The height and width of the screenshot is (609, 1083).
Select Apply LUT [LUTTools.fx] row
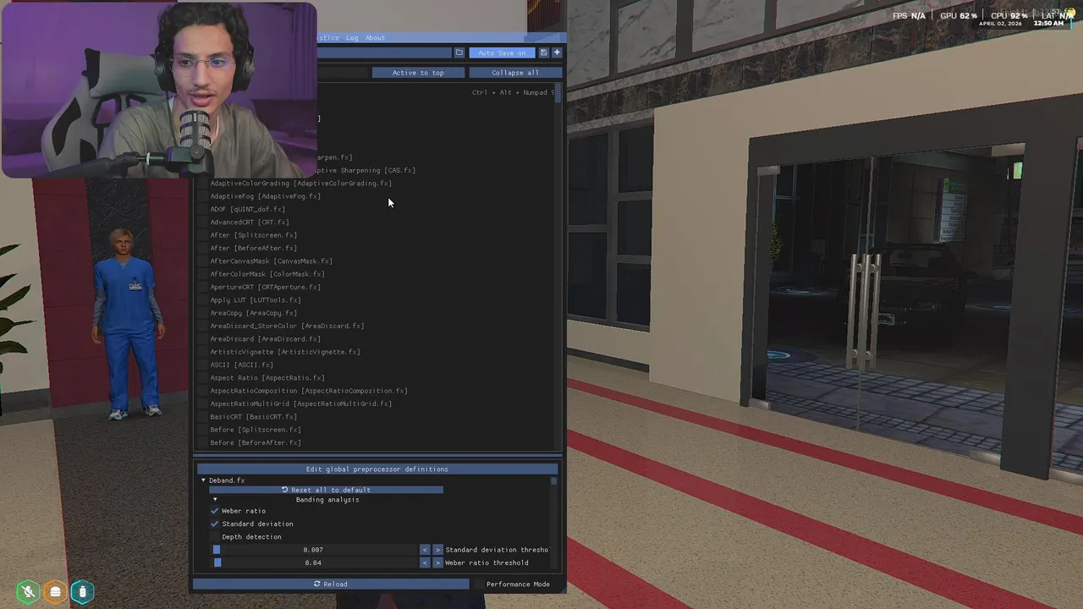(x=256, y=300)
